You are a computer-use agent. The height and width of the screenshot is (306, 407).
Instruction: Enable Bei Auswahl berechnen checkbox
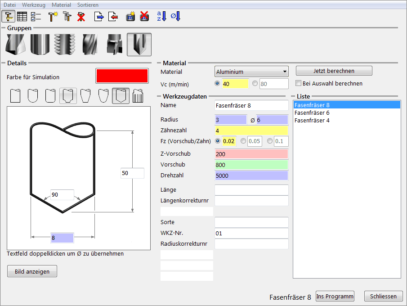(299, 83)
